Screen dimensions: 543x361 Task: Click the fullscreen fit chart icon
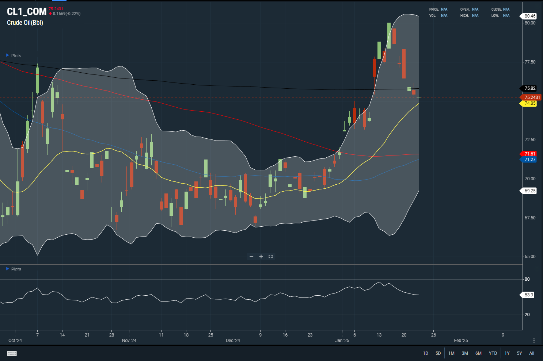coord(271,257)
